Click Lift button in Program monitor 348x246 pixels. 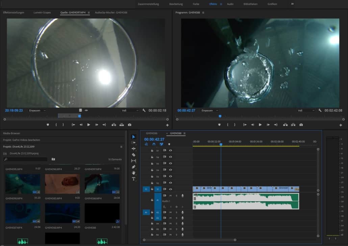285,125
